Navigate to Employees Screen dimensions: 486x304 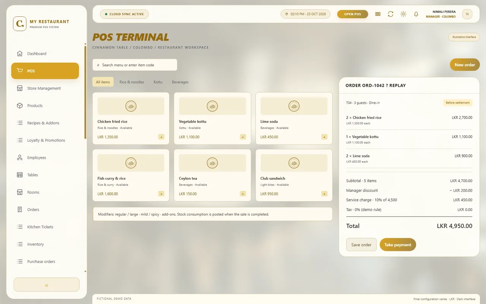(45, 158)
